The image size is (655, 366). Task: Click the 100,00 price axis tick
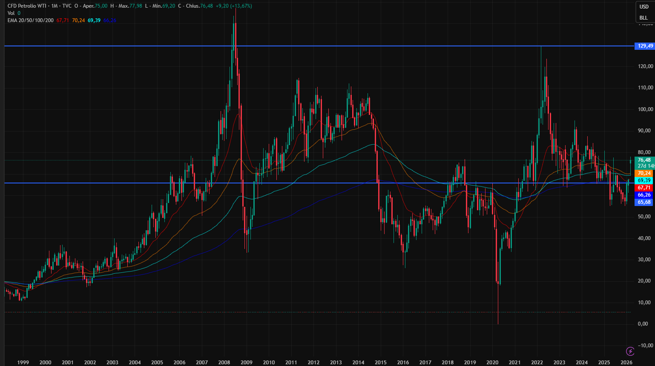(645, 109)
